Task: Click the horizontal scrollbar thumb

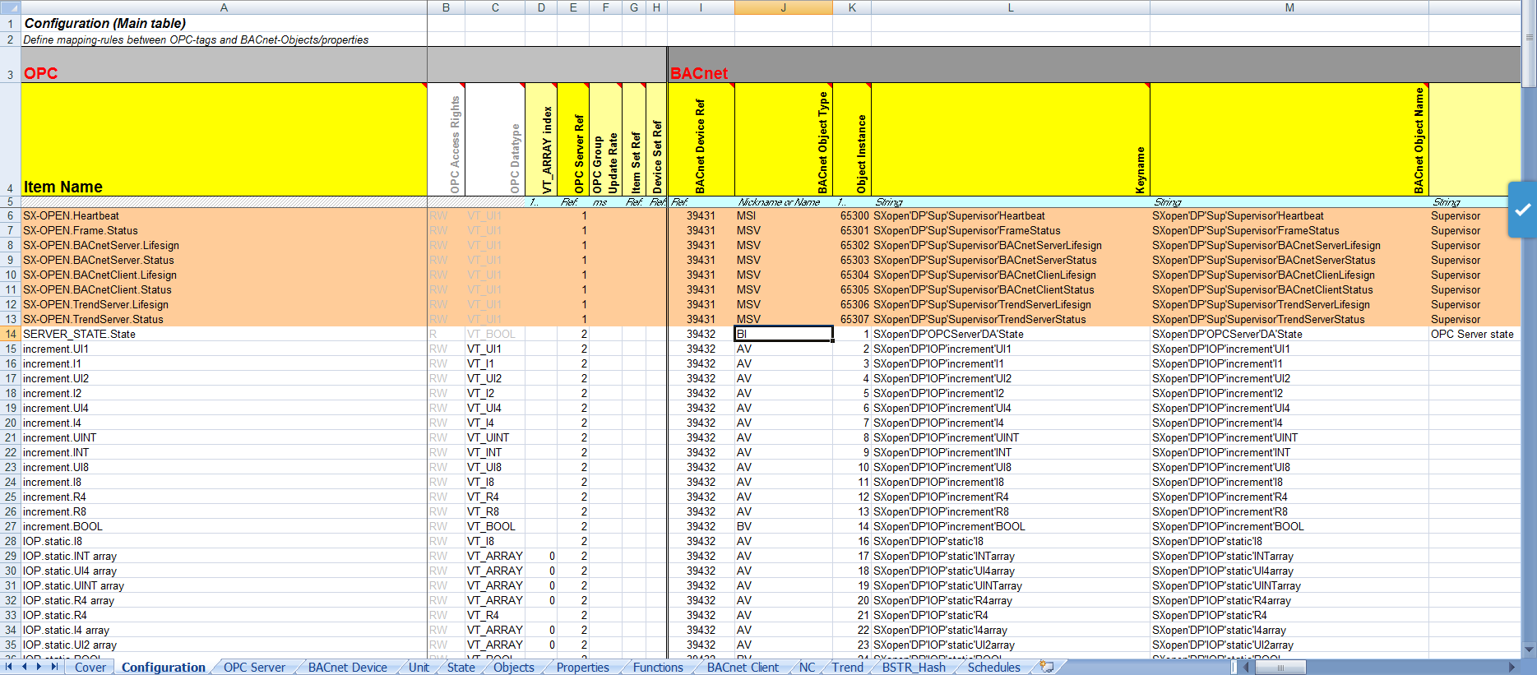Action: 1280,667
